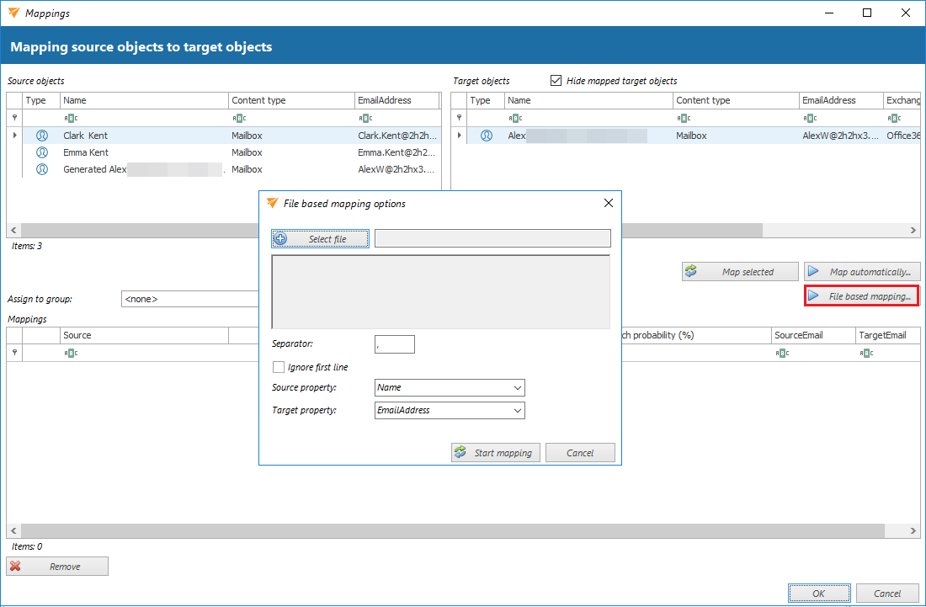Click the Map automatically button

862,272
